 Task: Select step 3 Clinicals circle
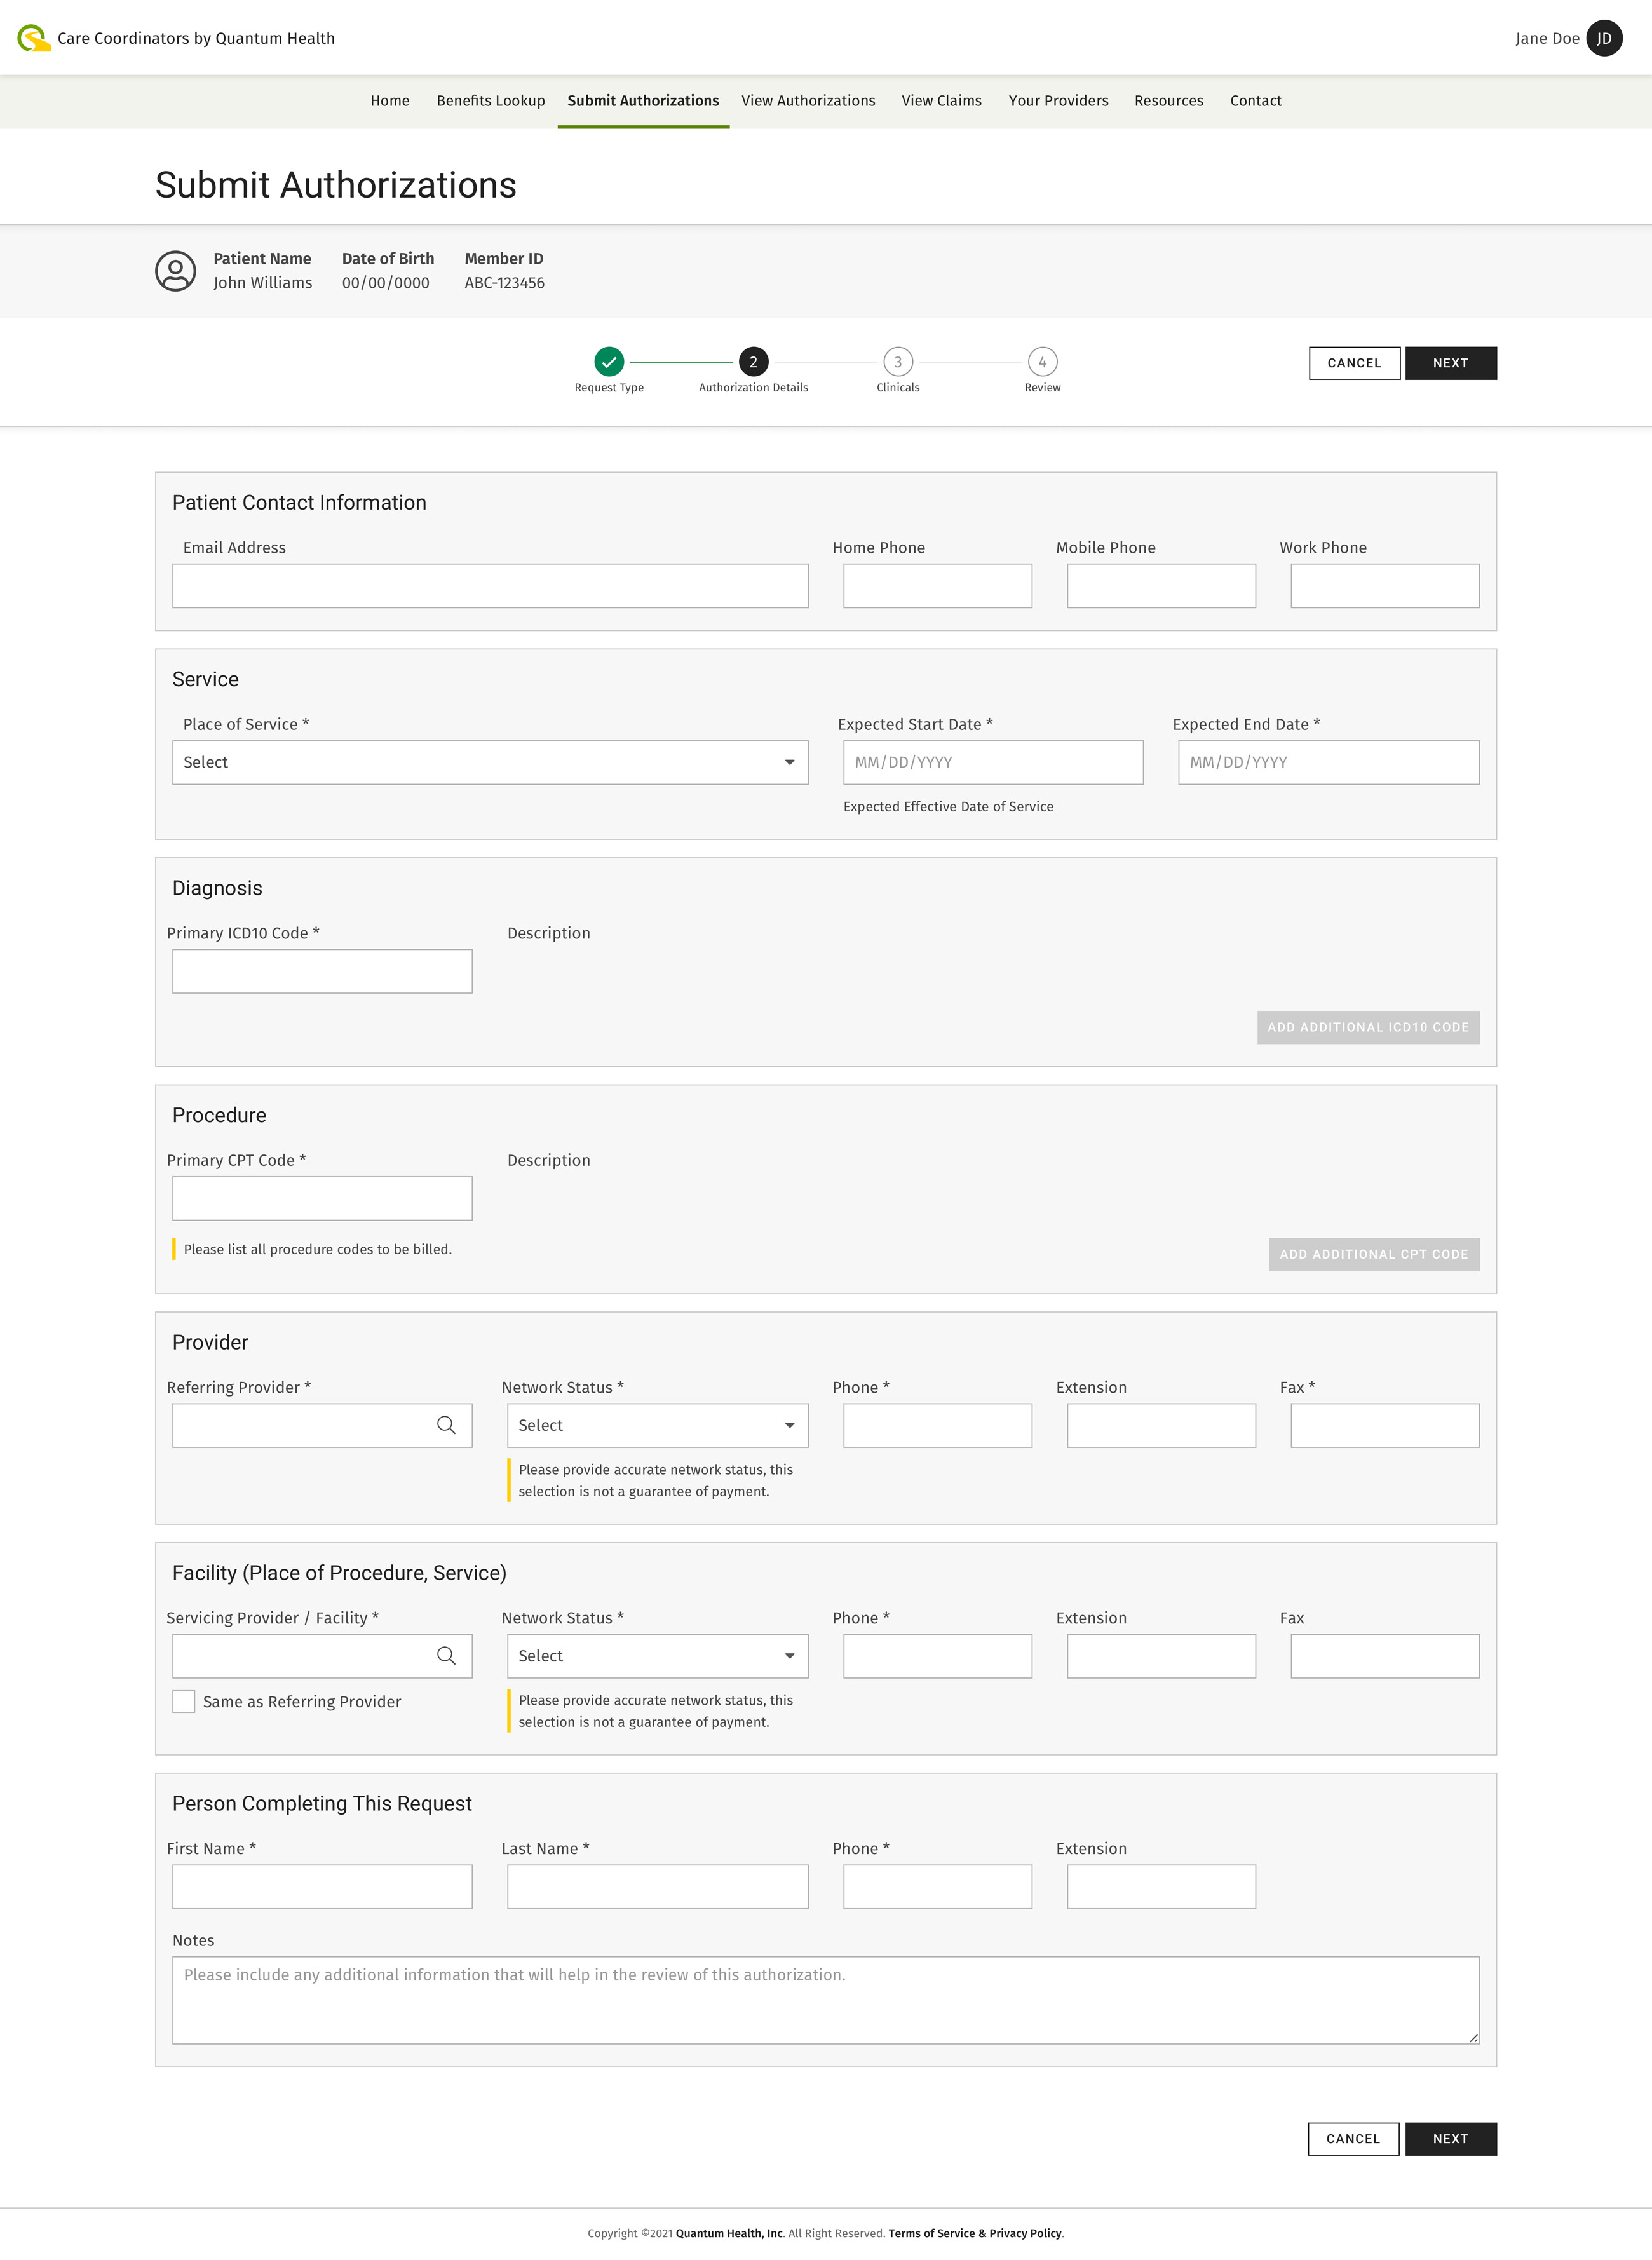(898, 362)
